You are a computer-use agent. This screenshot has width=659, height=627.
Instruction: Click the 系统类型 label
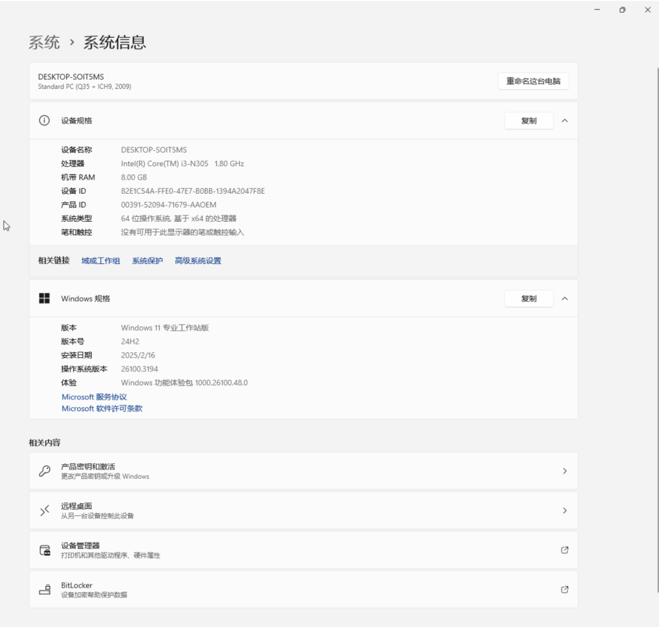pos(76,219)
